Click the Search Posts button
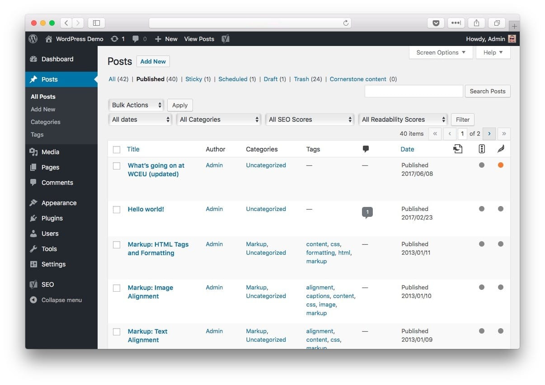545x385 pixels. coord(488,91)
